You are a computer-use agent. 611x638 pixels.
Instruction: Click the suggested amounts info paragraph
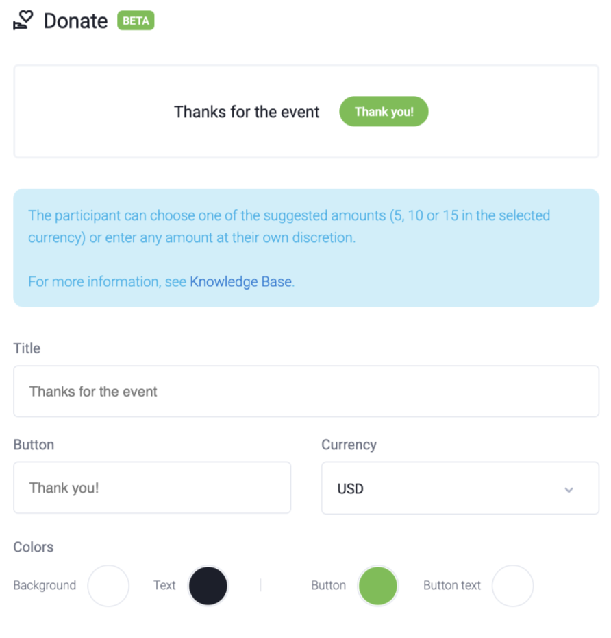(288, 226)
